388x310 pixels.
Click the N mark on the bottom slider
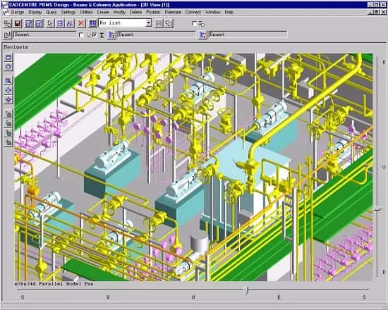[x=193, y=297]
